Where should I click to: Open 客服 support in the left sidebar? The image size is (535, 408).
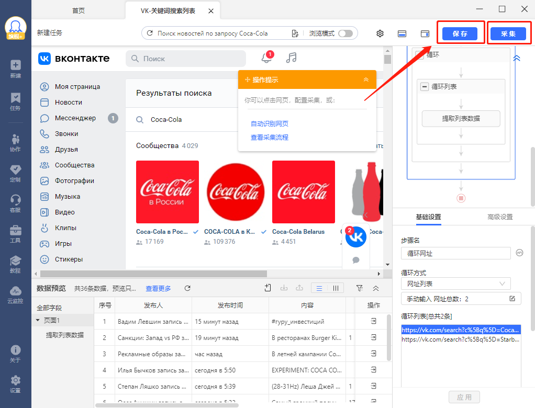point(15,203)
